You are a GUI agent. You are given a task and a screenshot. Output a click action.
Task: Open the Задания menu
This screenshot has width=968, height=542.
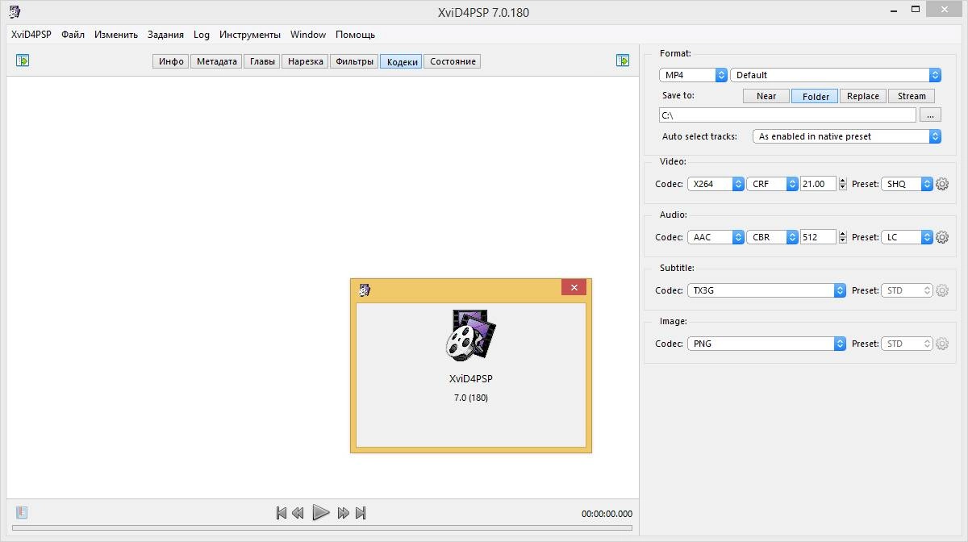(165, 35)
